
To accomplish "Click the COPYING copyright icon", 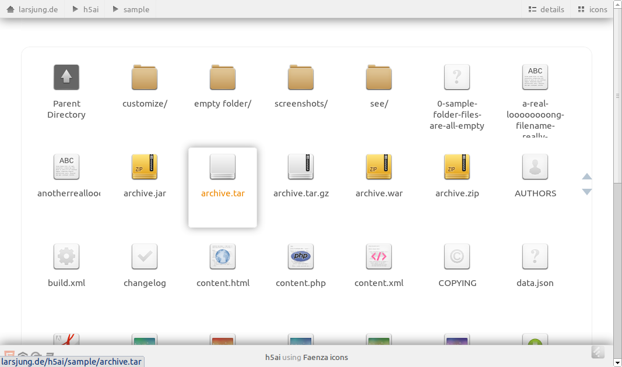I will pyautogui.click(x=457, y=256).
